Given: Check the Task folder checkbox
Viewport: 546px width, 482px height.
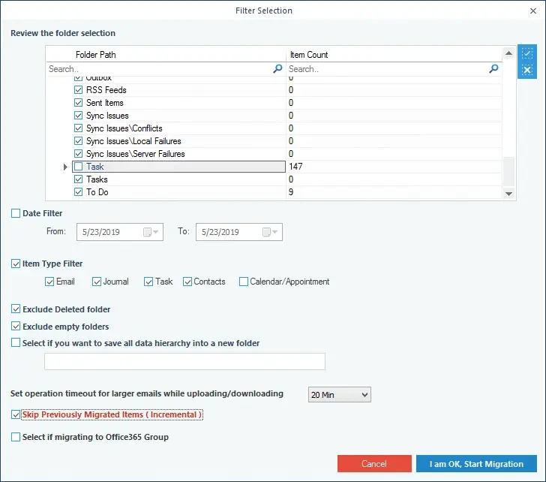Looking at the screenshot, I should 78,167.
